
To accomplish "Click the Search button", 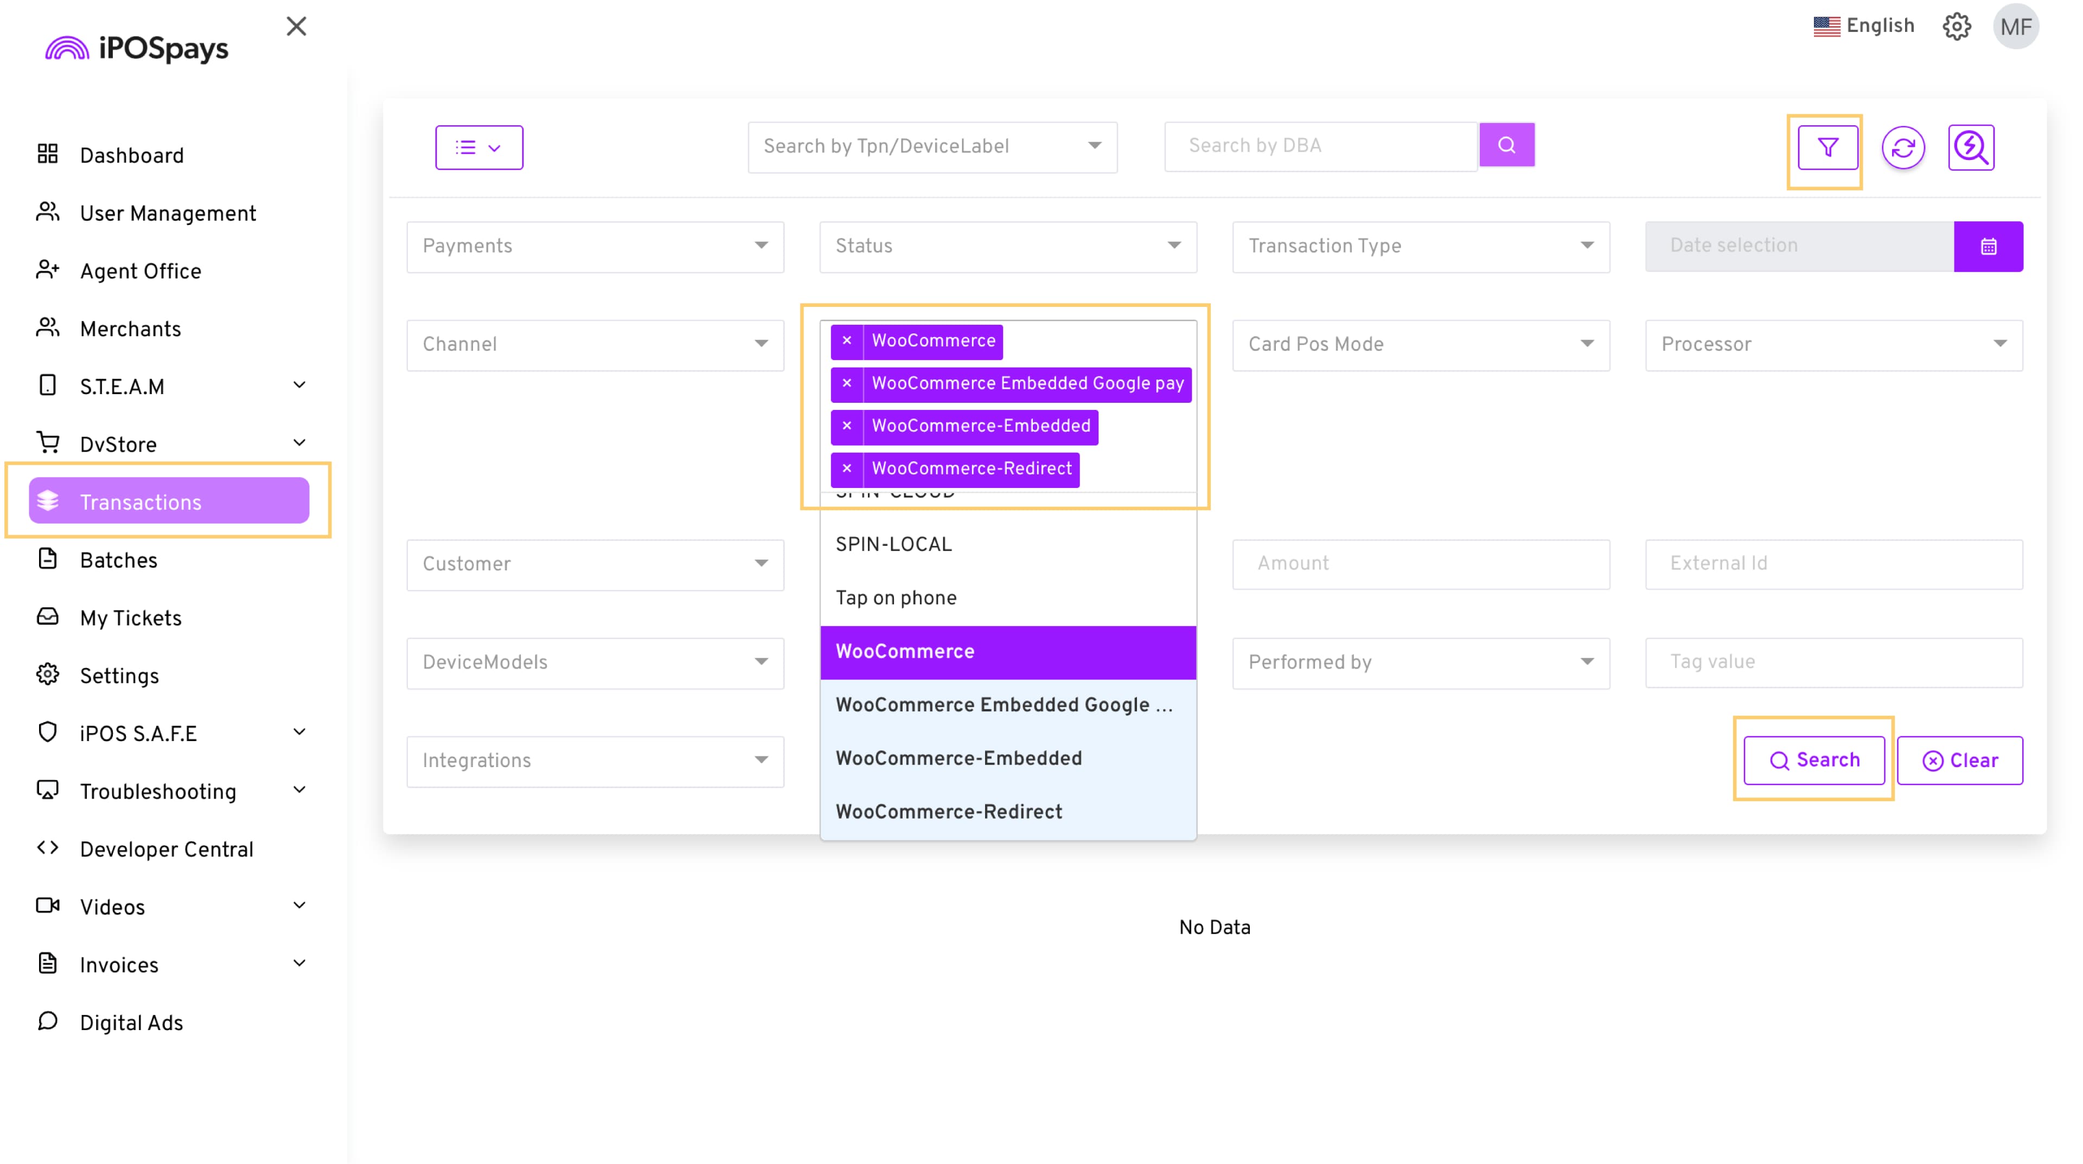I will click(1814, 761).
